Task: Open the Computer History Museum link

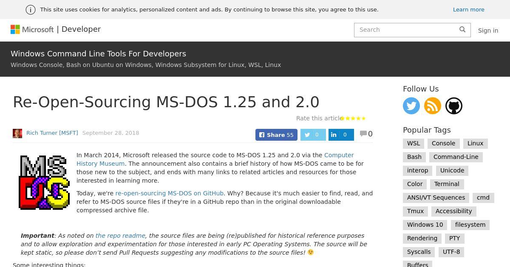Action: [215, 159]
